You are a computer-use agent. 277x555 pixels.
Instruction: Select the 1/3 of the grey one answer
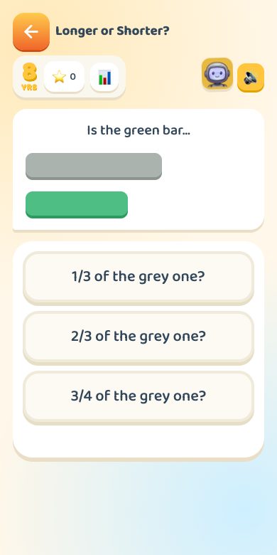point(138,277)
